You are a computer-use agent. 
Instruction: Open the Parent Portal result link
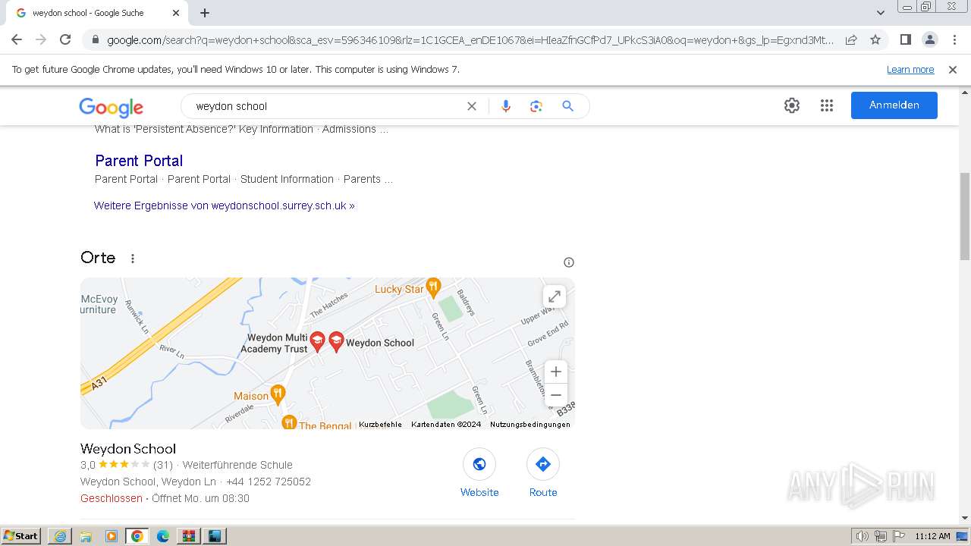pos(139,161)
